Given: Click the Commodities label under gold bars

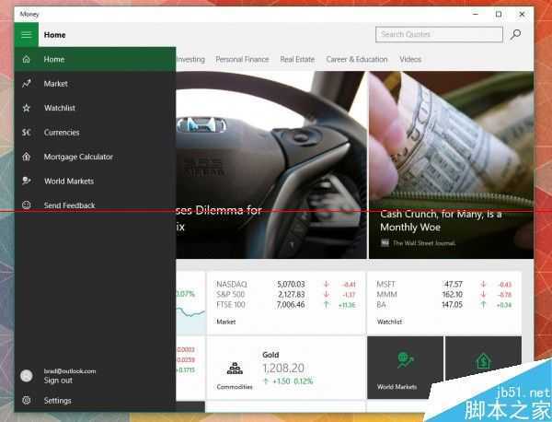Looking at the screenshot, I should click(x=235, y=387).
